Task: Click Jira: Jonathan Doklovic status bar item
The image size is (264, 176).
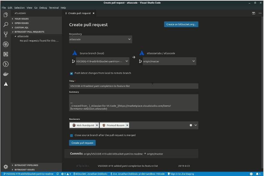Action: coord(137,174)
